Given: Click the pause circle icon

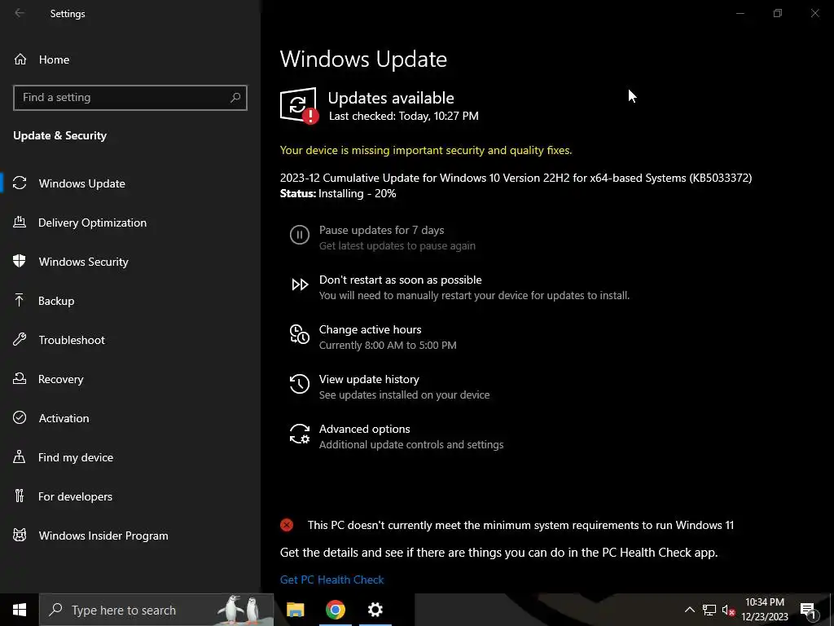Looking at the screenshot, I should coord(300,235).
